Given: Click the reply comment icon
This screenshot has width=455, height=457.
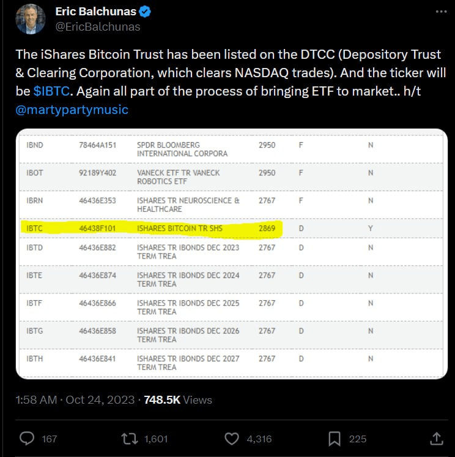Looking at the screenshot, I should [x=28, y=438].
